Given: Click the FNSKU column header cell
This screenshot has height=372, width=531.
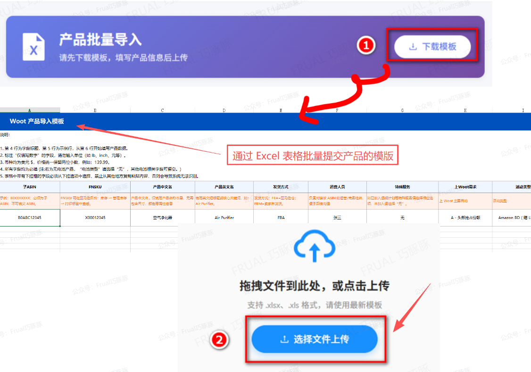Looking at the screenshot, I should click(95, 186).
